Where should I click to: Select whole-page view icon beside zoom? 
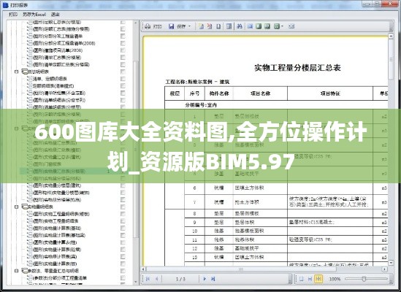(x=301, y=279)
